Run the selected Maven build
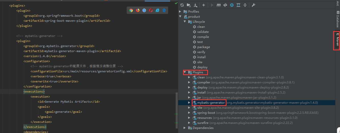This screenshot has width=340, height=133. coord(212,5)
